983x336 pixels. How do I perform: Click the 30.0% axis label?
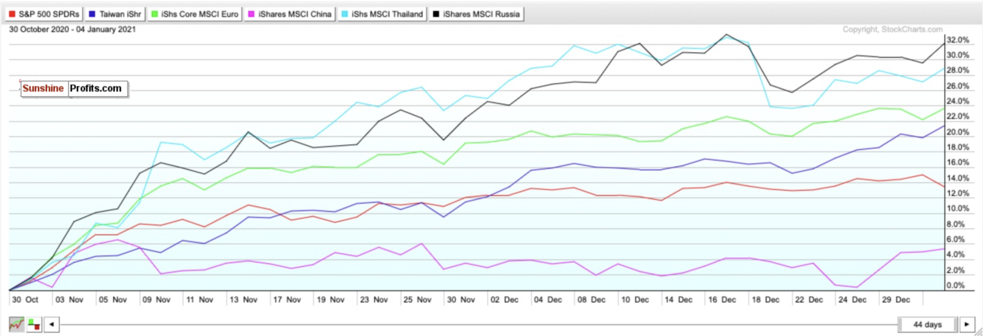point(958,55)
